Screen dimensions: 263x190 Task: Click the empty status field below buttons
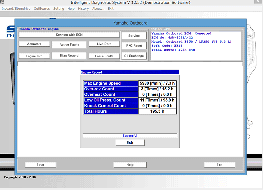point(130,64)
